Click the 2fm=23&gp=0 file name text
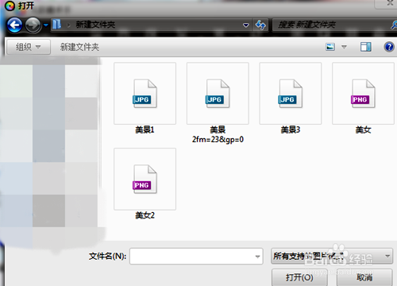This screenshot has height=286, width=397. (x=218, y=140)
